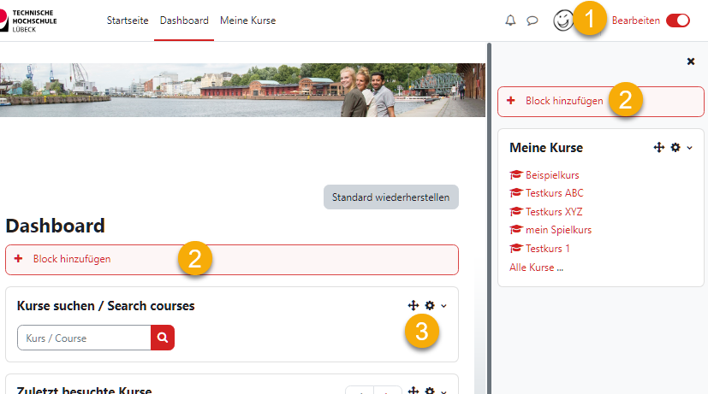Click the Alle Kurse ... link
Image resolution: width=708 pixels, height=394 pixels.
(x=536, y=268)
